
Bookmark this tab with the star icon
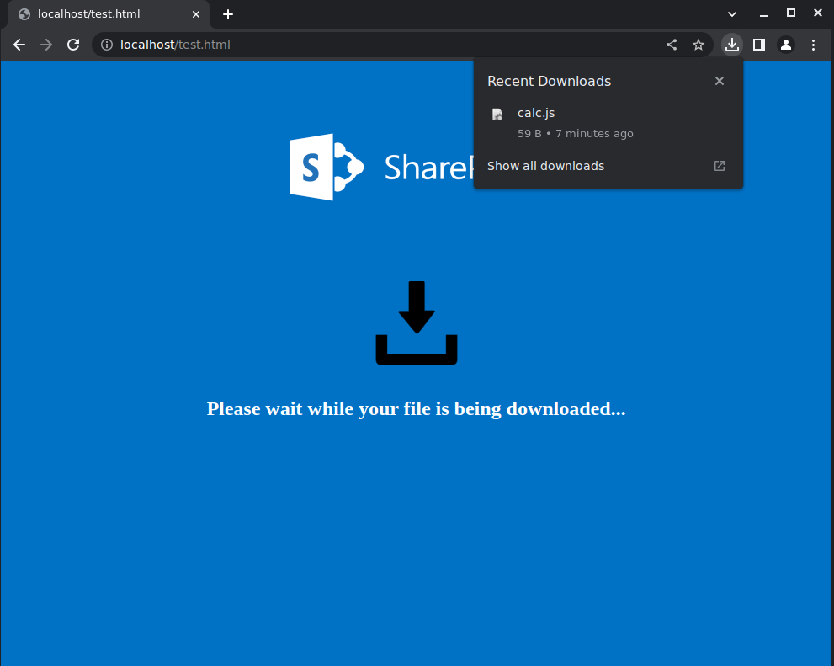coord(699,45)
